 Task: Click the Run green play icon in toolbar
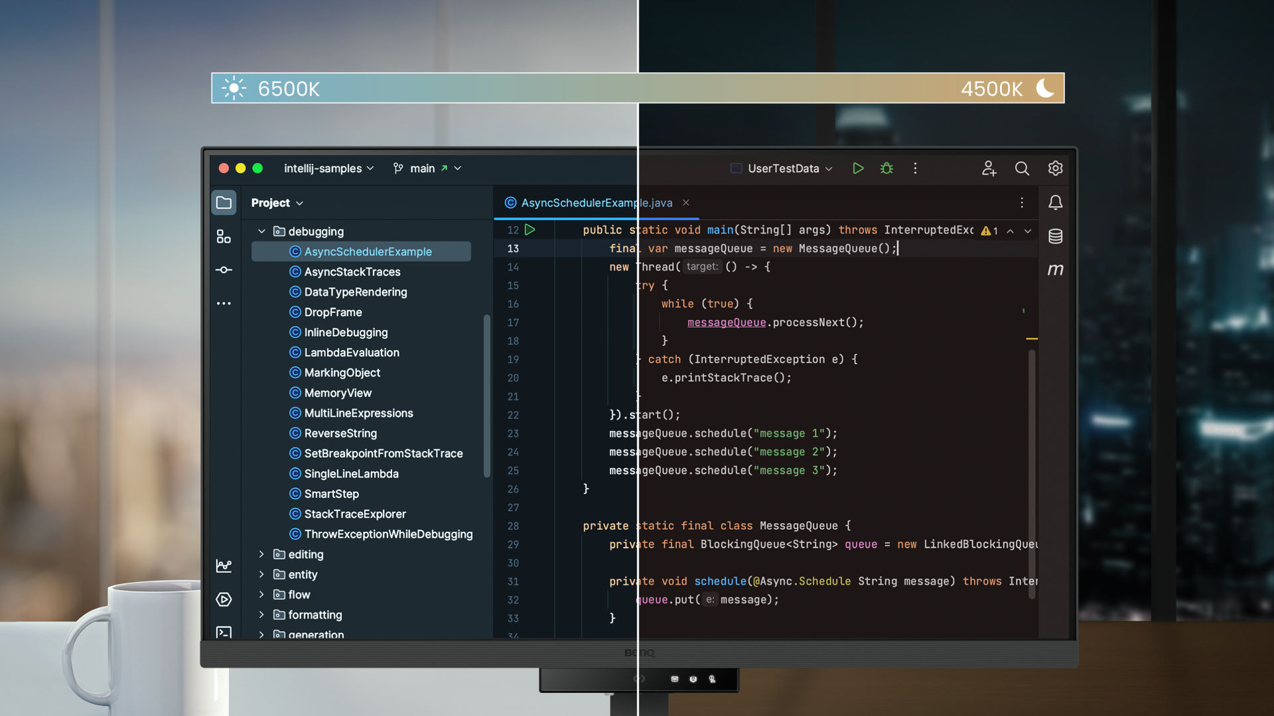pos(858,168)
